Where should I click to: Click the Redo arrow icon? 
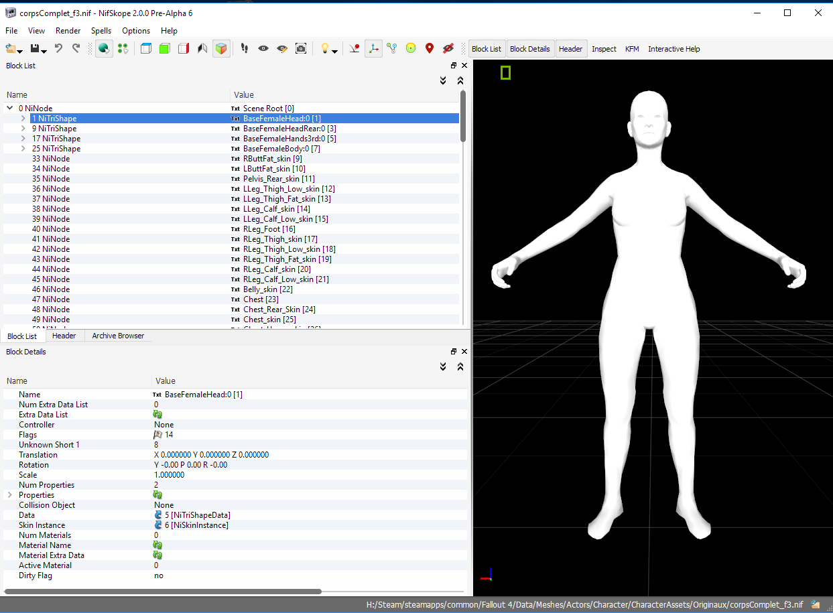click(x=76, y=48)
